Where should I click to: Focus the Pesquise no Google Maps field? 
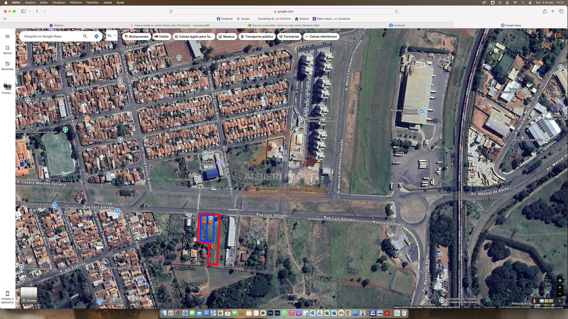click(x=50, y=36)
